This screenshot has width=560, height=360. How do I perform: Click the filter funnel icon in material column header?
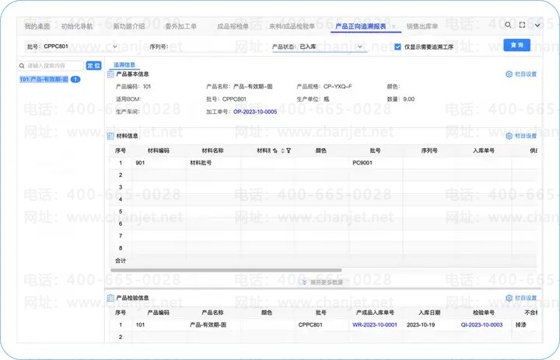tap(289, 151)
